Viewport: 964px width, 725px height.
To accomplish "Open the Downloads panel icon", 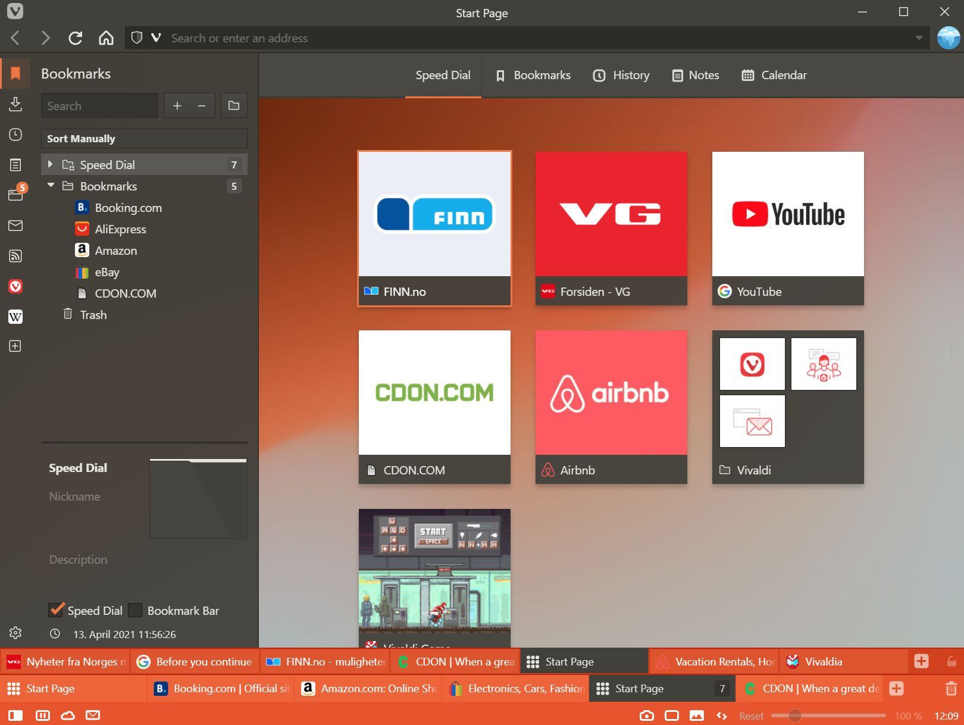I will 15,104.
